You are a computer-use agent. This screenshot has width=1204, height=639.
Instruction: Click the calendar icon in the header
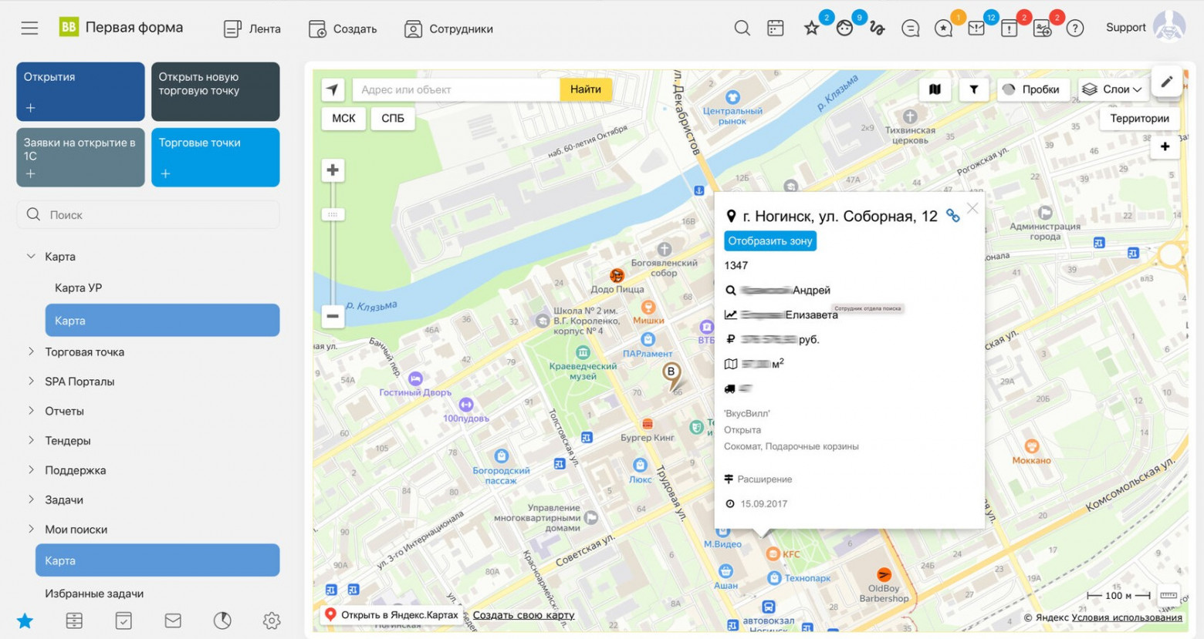(775, 28)
